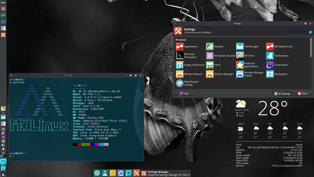Launch Firefox from left panel
Screen dimensions: 314x177
(3, 109)
